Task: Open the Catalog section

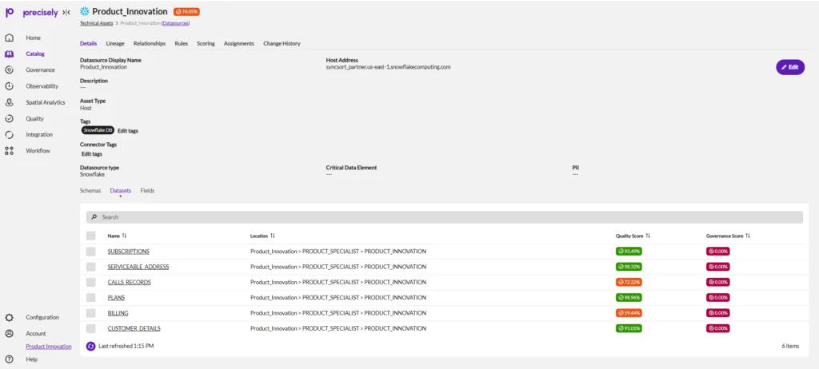Action: pos(35,54)
